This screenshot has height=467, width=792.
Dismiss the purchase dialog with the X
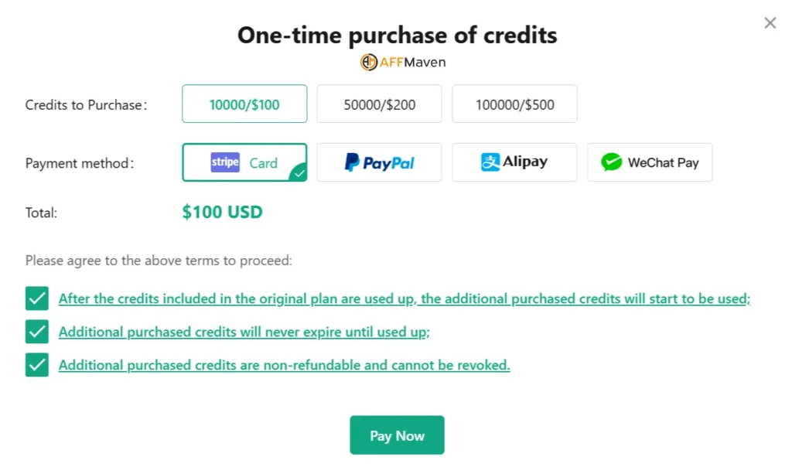point(770,22)
